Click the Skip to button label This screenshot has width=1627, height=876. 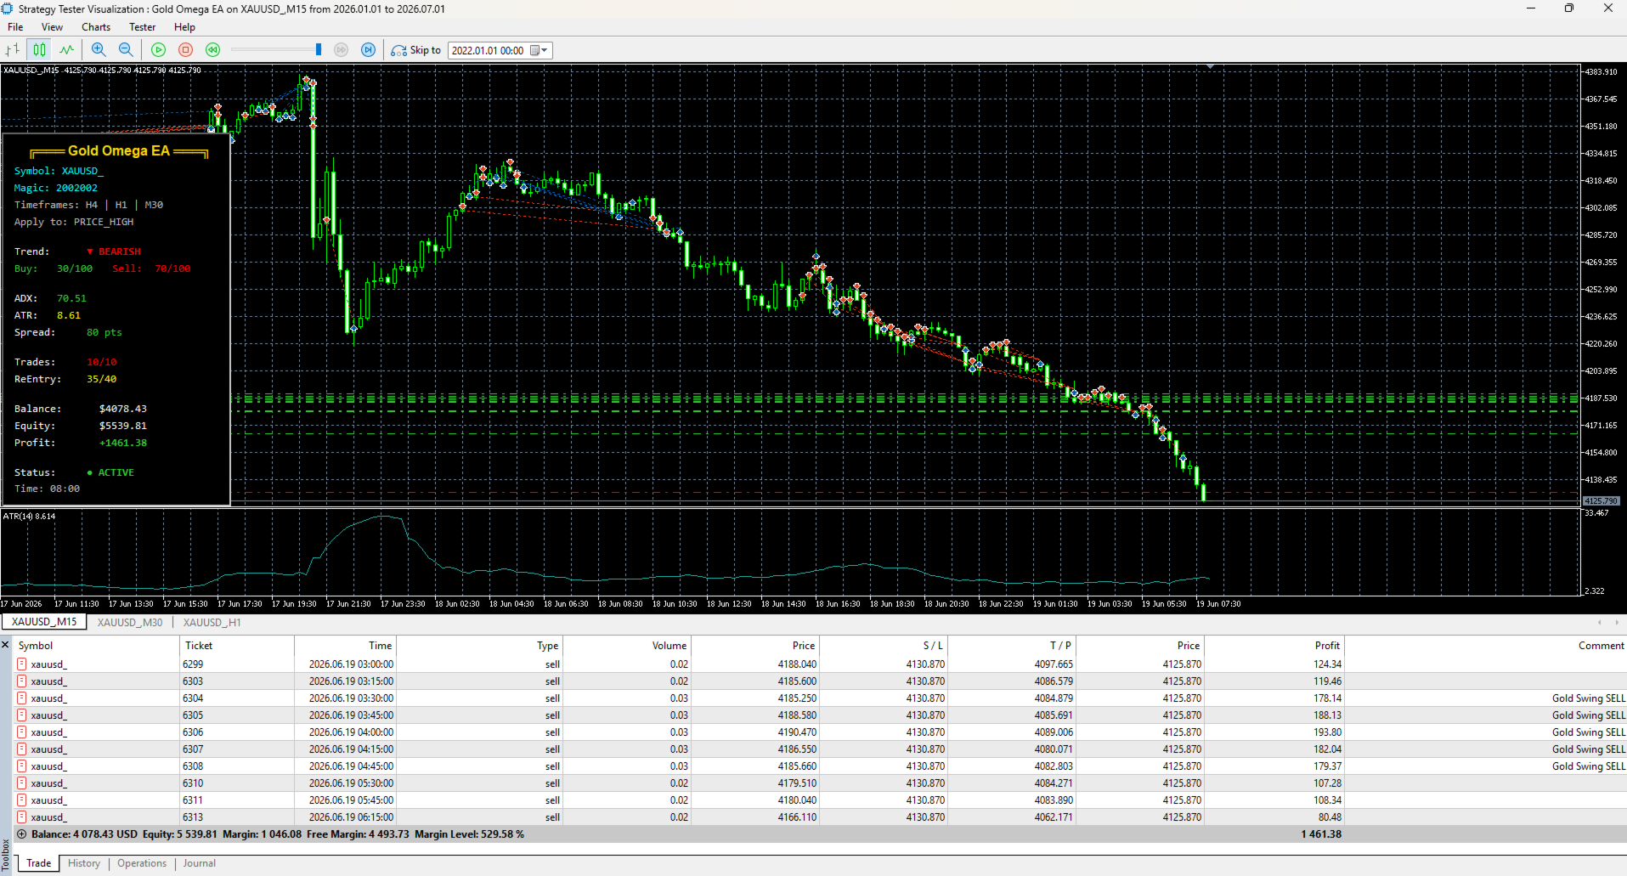pos(426,50)
